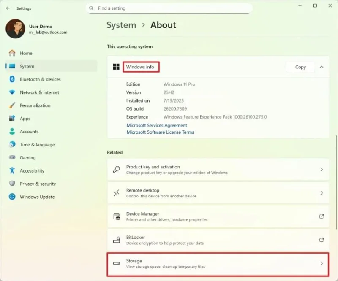
Task: Click the Windows info header text
Action: click(140, 67)
